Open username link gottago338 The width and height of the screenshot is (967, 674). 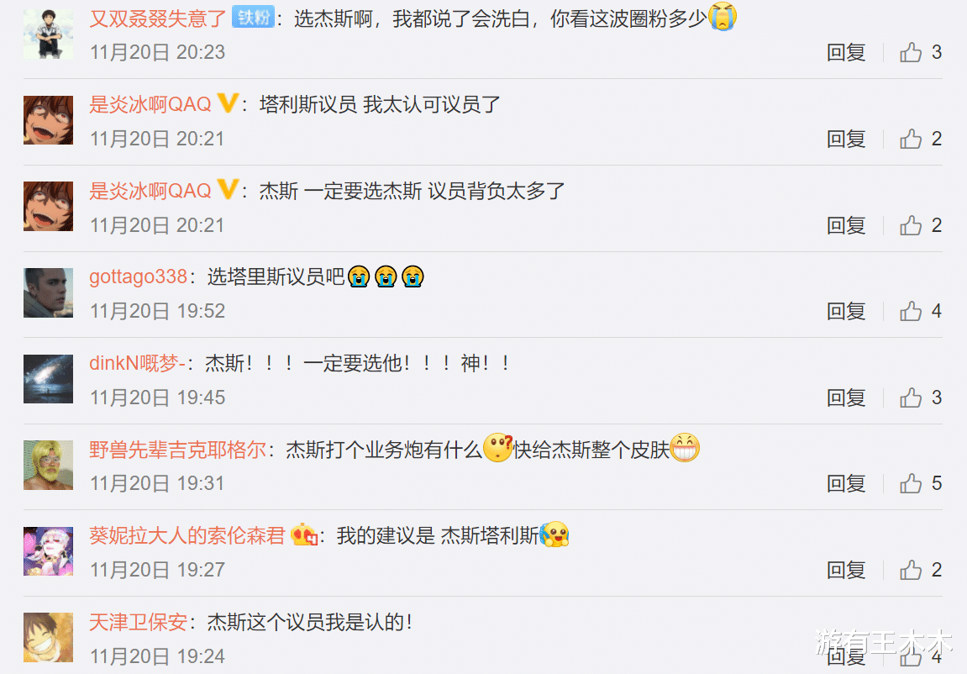pos(138,276)
